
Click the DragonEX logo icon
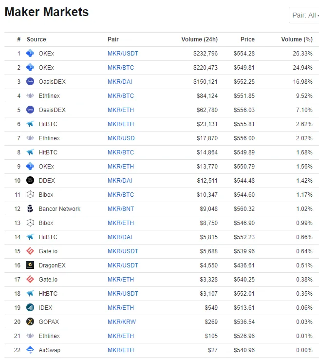[x=30, y=265]
